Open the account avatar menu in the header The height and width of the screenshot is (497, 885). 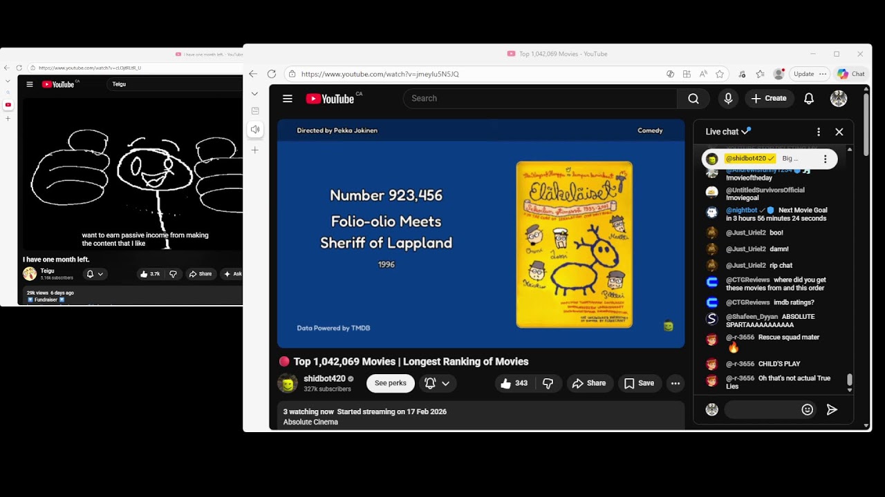coord(839,99)
